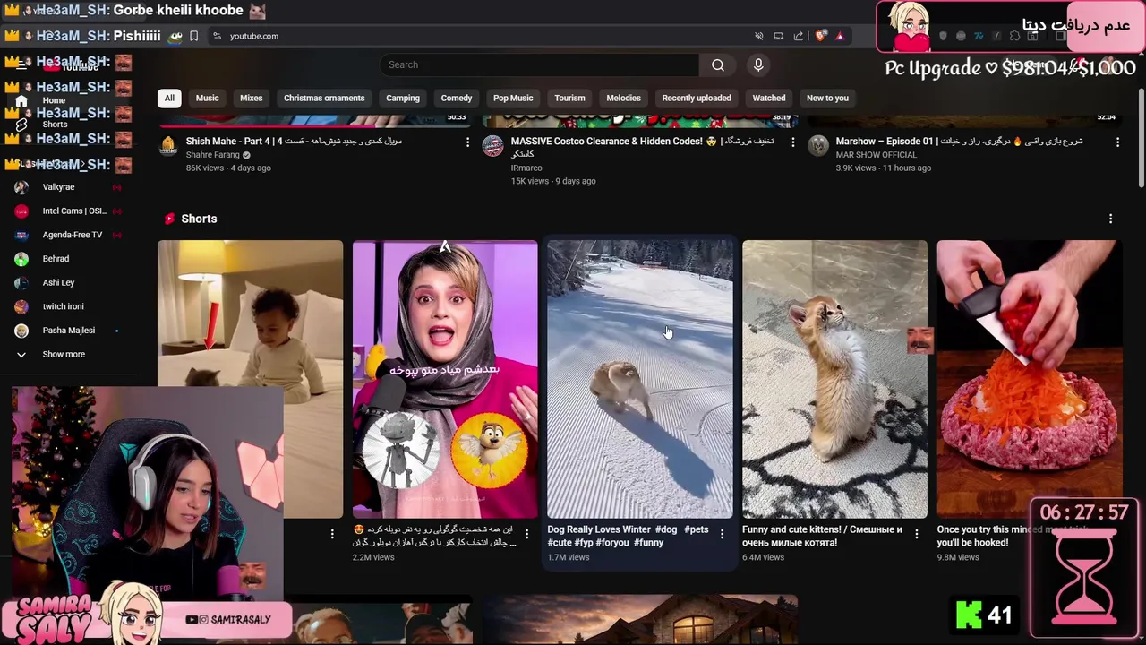This screenshot has height=645, width=1146.
Task: Expand Show more subscriptions
Action: 64,354
